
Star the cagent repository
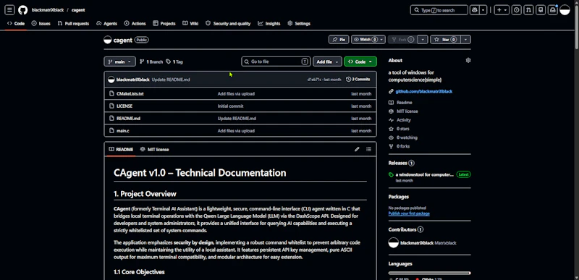coord(446,40)
